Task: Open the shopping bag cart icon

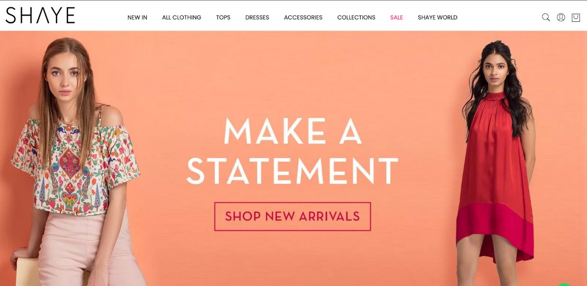Action: (x=576, y=17)
